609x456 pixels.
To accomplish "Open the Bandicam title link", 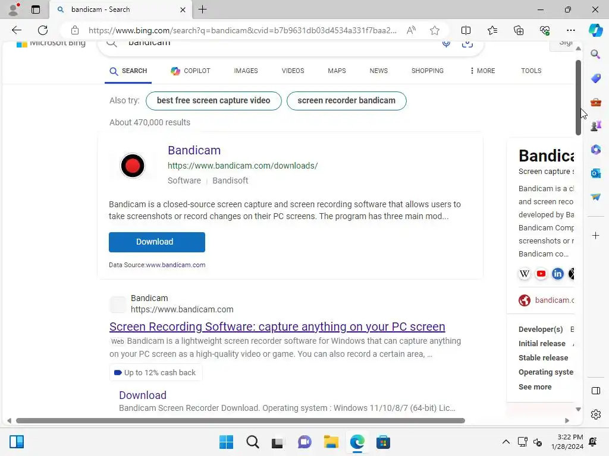I will 194,150.
